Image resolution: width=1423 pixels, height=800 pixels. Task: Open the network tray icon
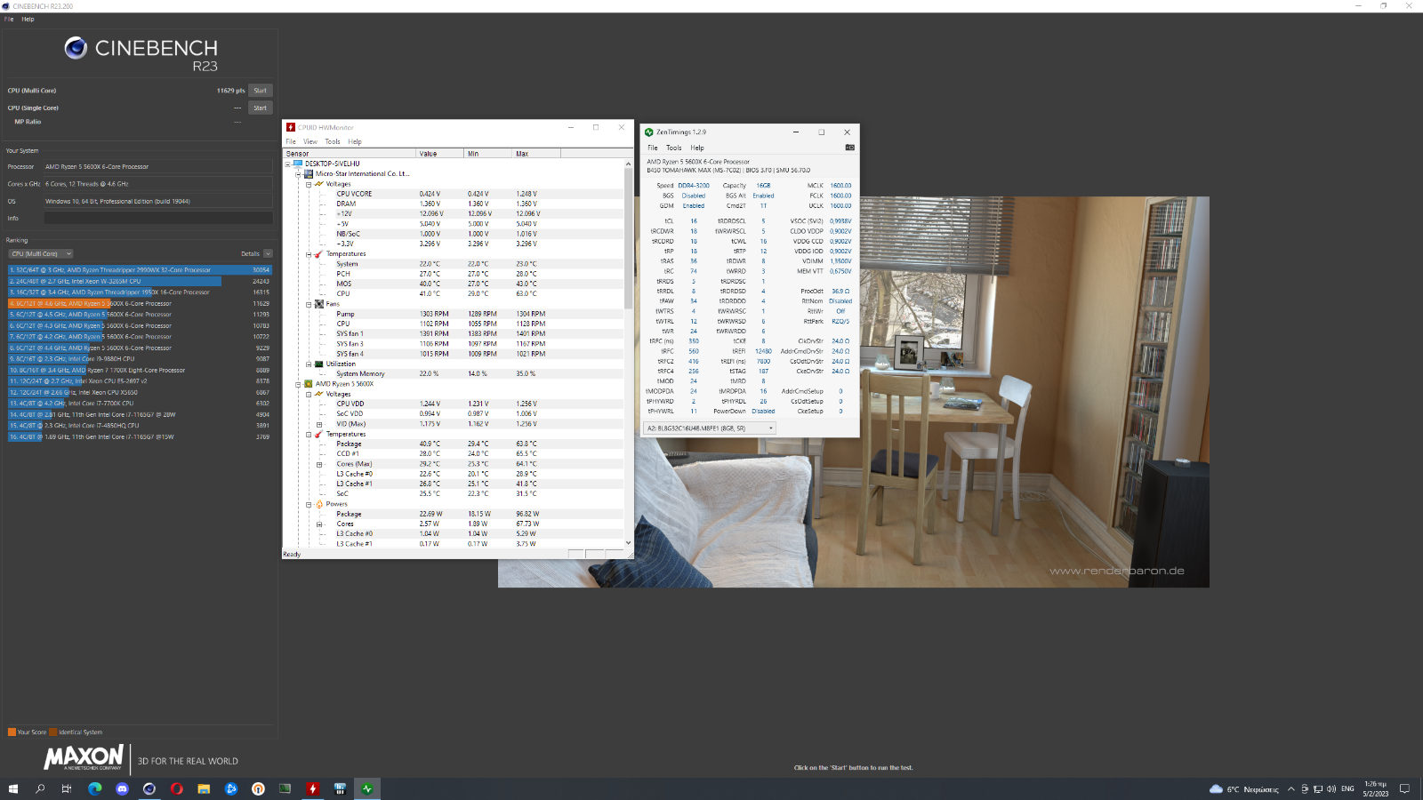[x=1317, y=788]
